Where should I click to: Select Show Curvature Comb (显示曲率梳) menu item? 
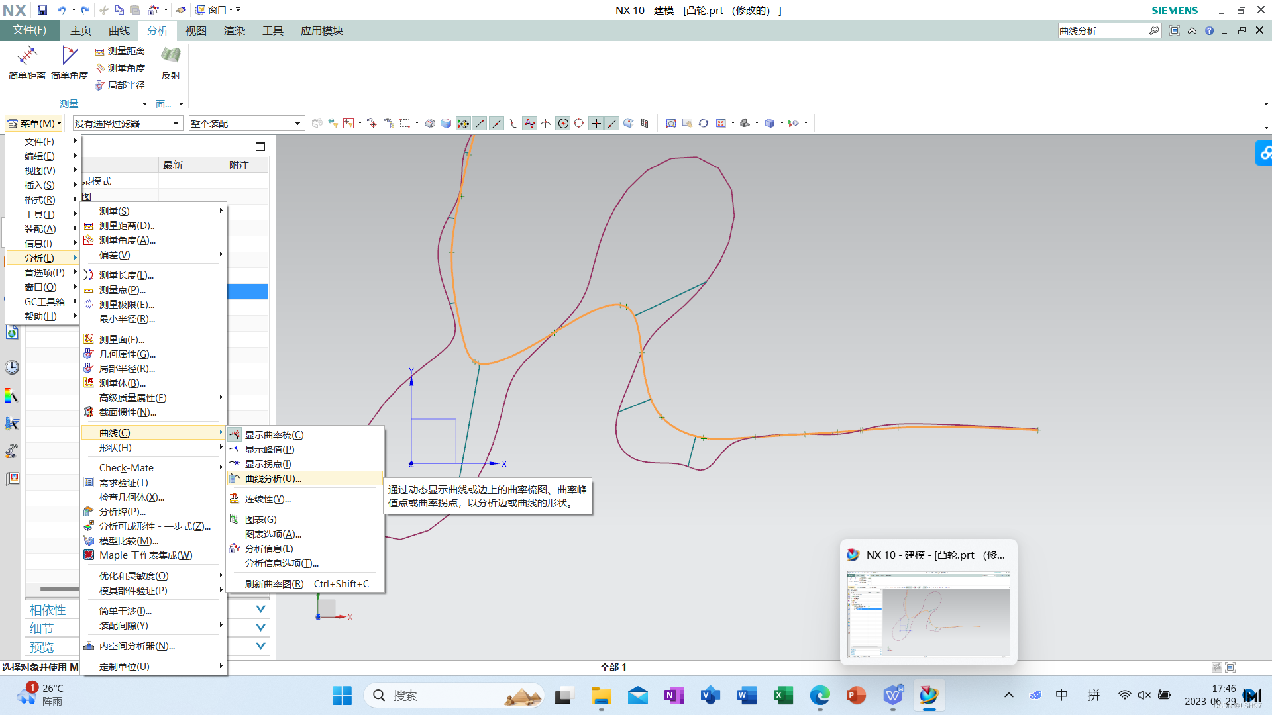pos(274,435)
